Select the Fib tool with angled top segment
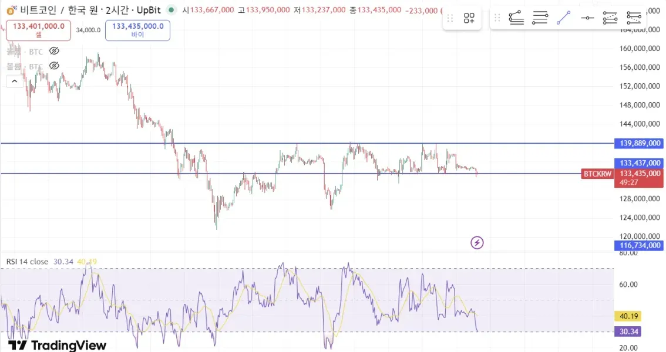Screen dimensions: 666x352 (516, 18)
